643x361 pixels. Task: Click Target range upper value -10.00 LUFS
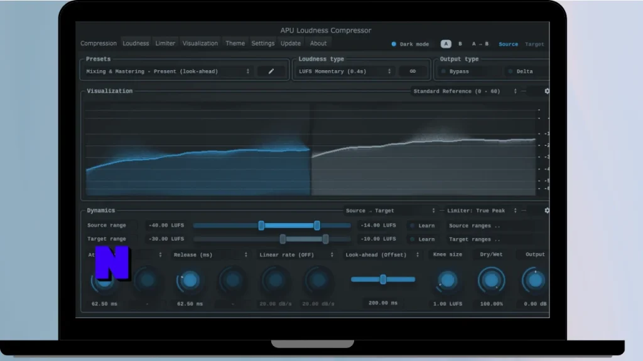[x=378, y=239]
